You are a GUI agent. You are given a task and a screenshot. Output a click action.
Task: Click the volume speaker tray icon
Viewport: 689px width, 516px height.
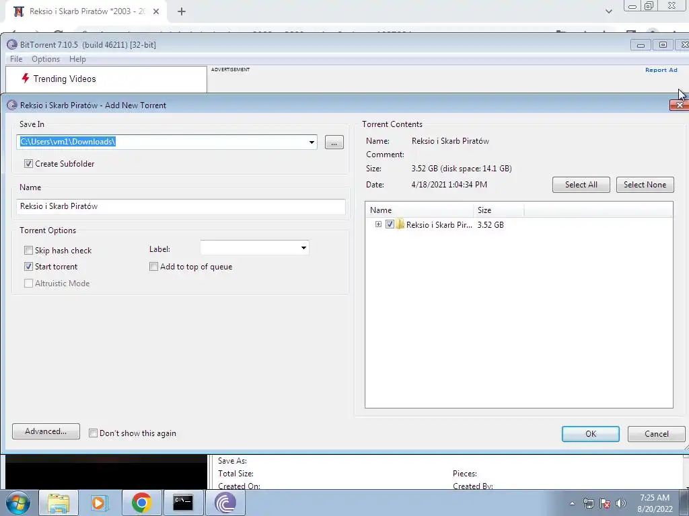point(621,503)
